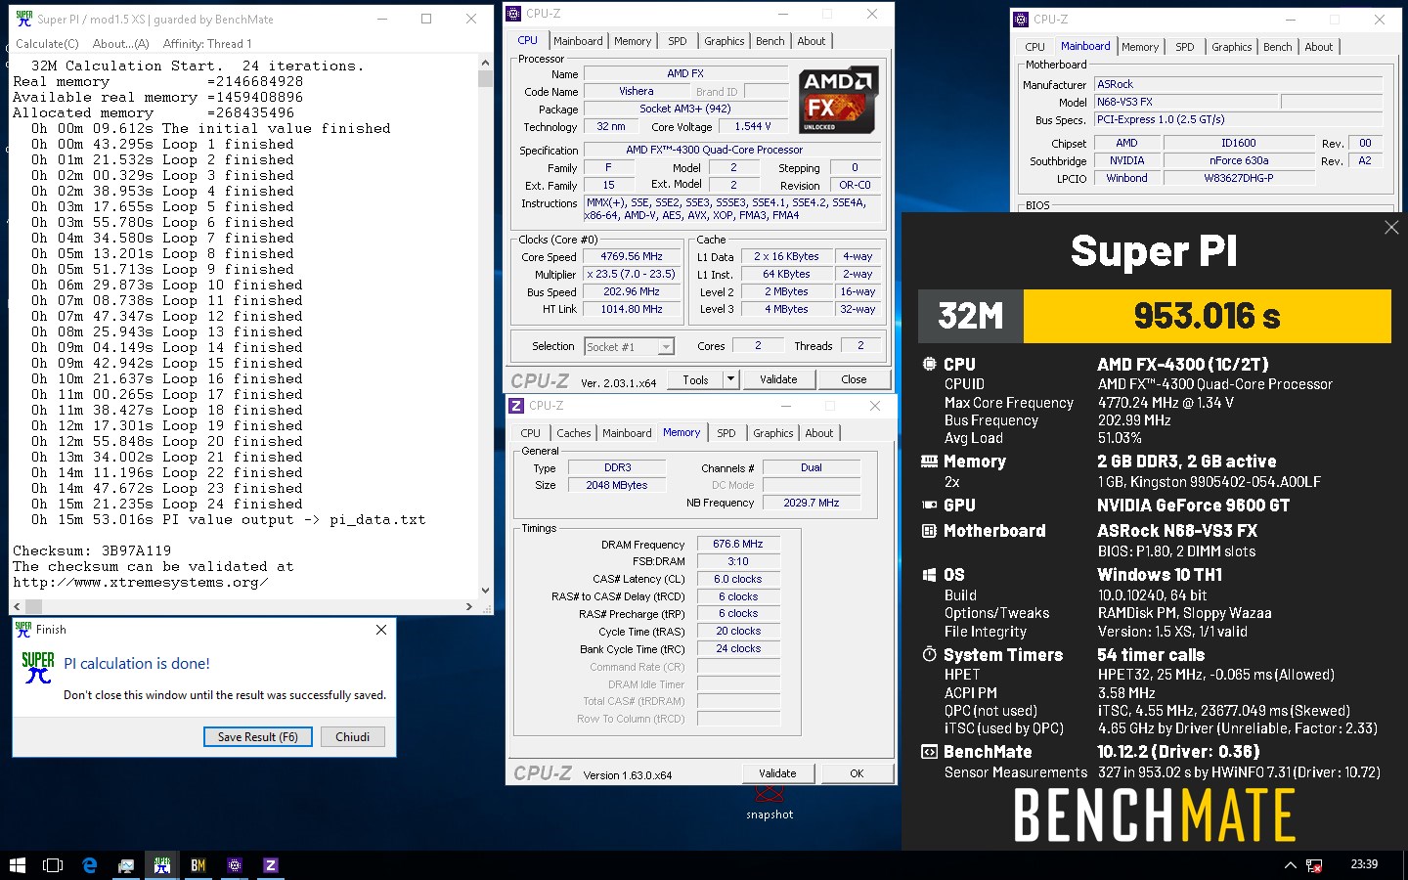Open Bench tab in right CPU-Z mainboard window
Screen dimensions: 1408x880
(1278, 47)
